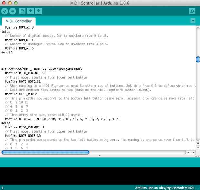This screenshot has height=190, width=200.
Task: Click comment 'First note, starting from lower left'
Action: (x=46, y=77)
